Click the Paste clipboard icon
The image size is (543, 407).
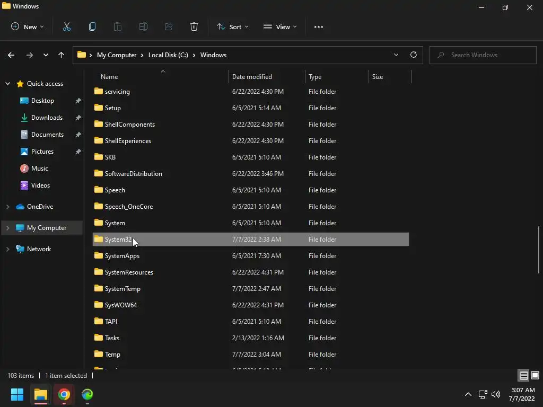click(117, 26)
